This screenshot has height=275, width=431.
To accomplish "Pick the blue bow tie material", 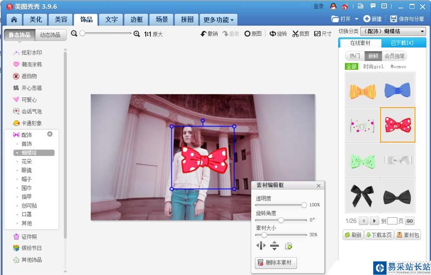I will point(397,90).
